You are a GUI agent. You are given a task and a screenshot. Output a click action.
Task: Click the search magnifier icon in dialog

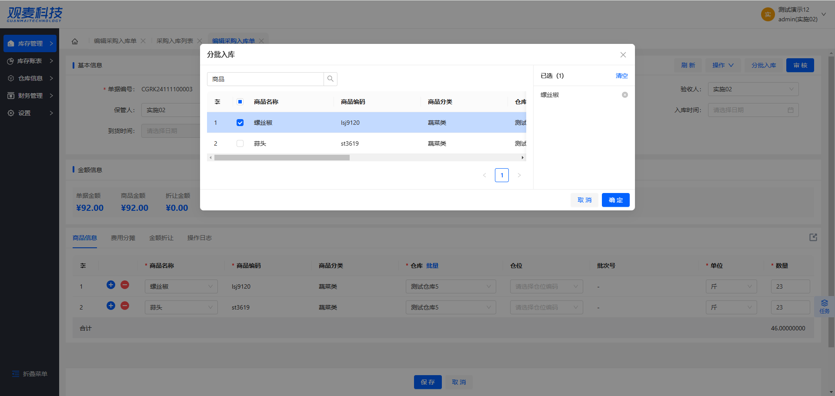pyautogui.click(x=331, y=79)
